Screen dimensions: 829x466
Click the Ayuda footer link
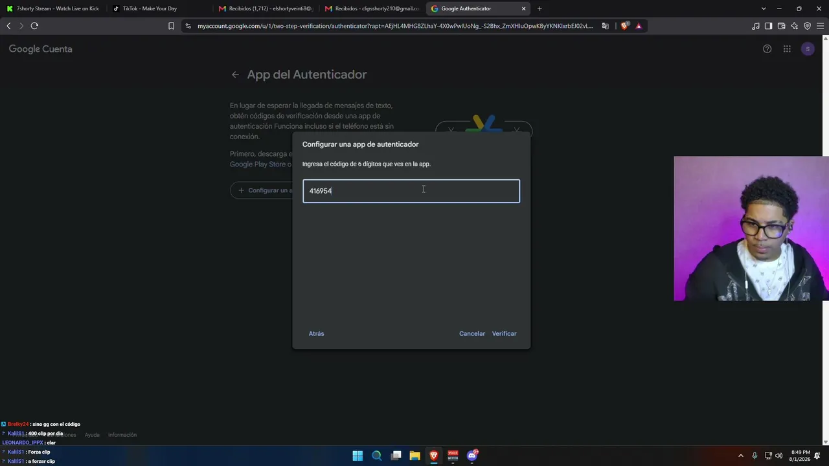point(92,435)
